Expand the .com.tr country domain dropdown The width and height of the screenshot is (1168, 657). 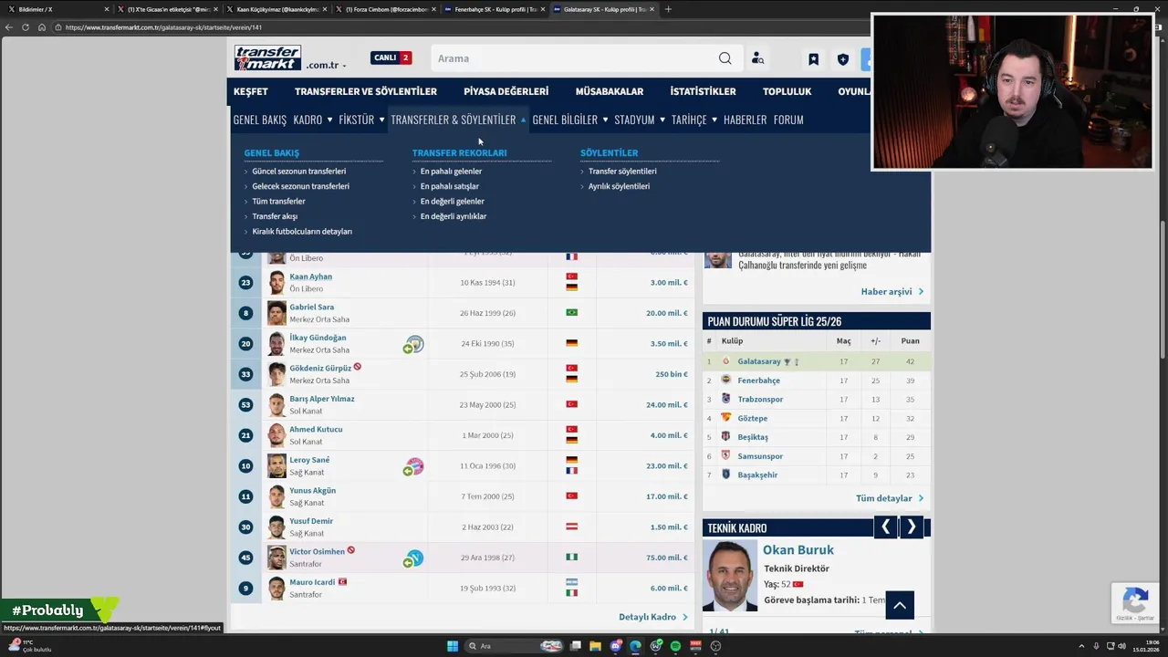(326, 66)
